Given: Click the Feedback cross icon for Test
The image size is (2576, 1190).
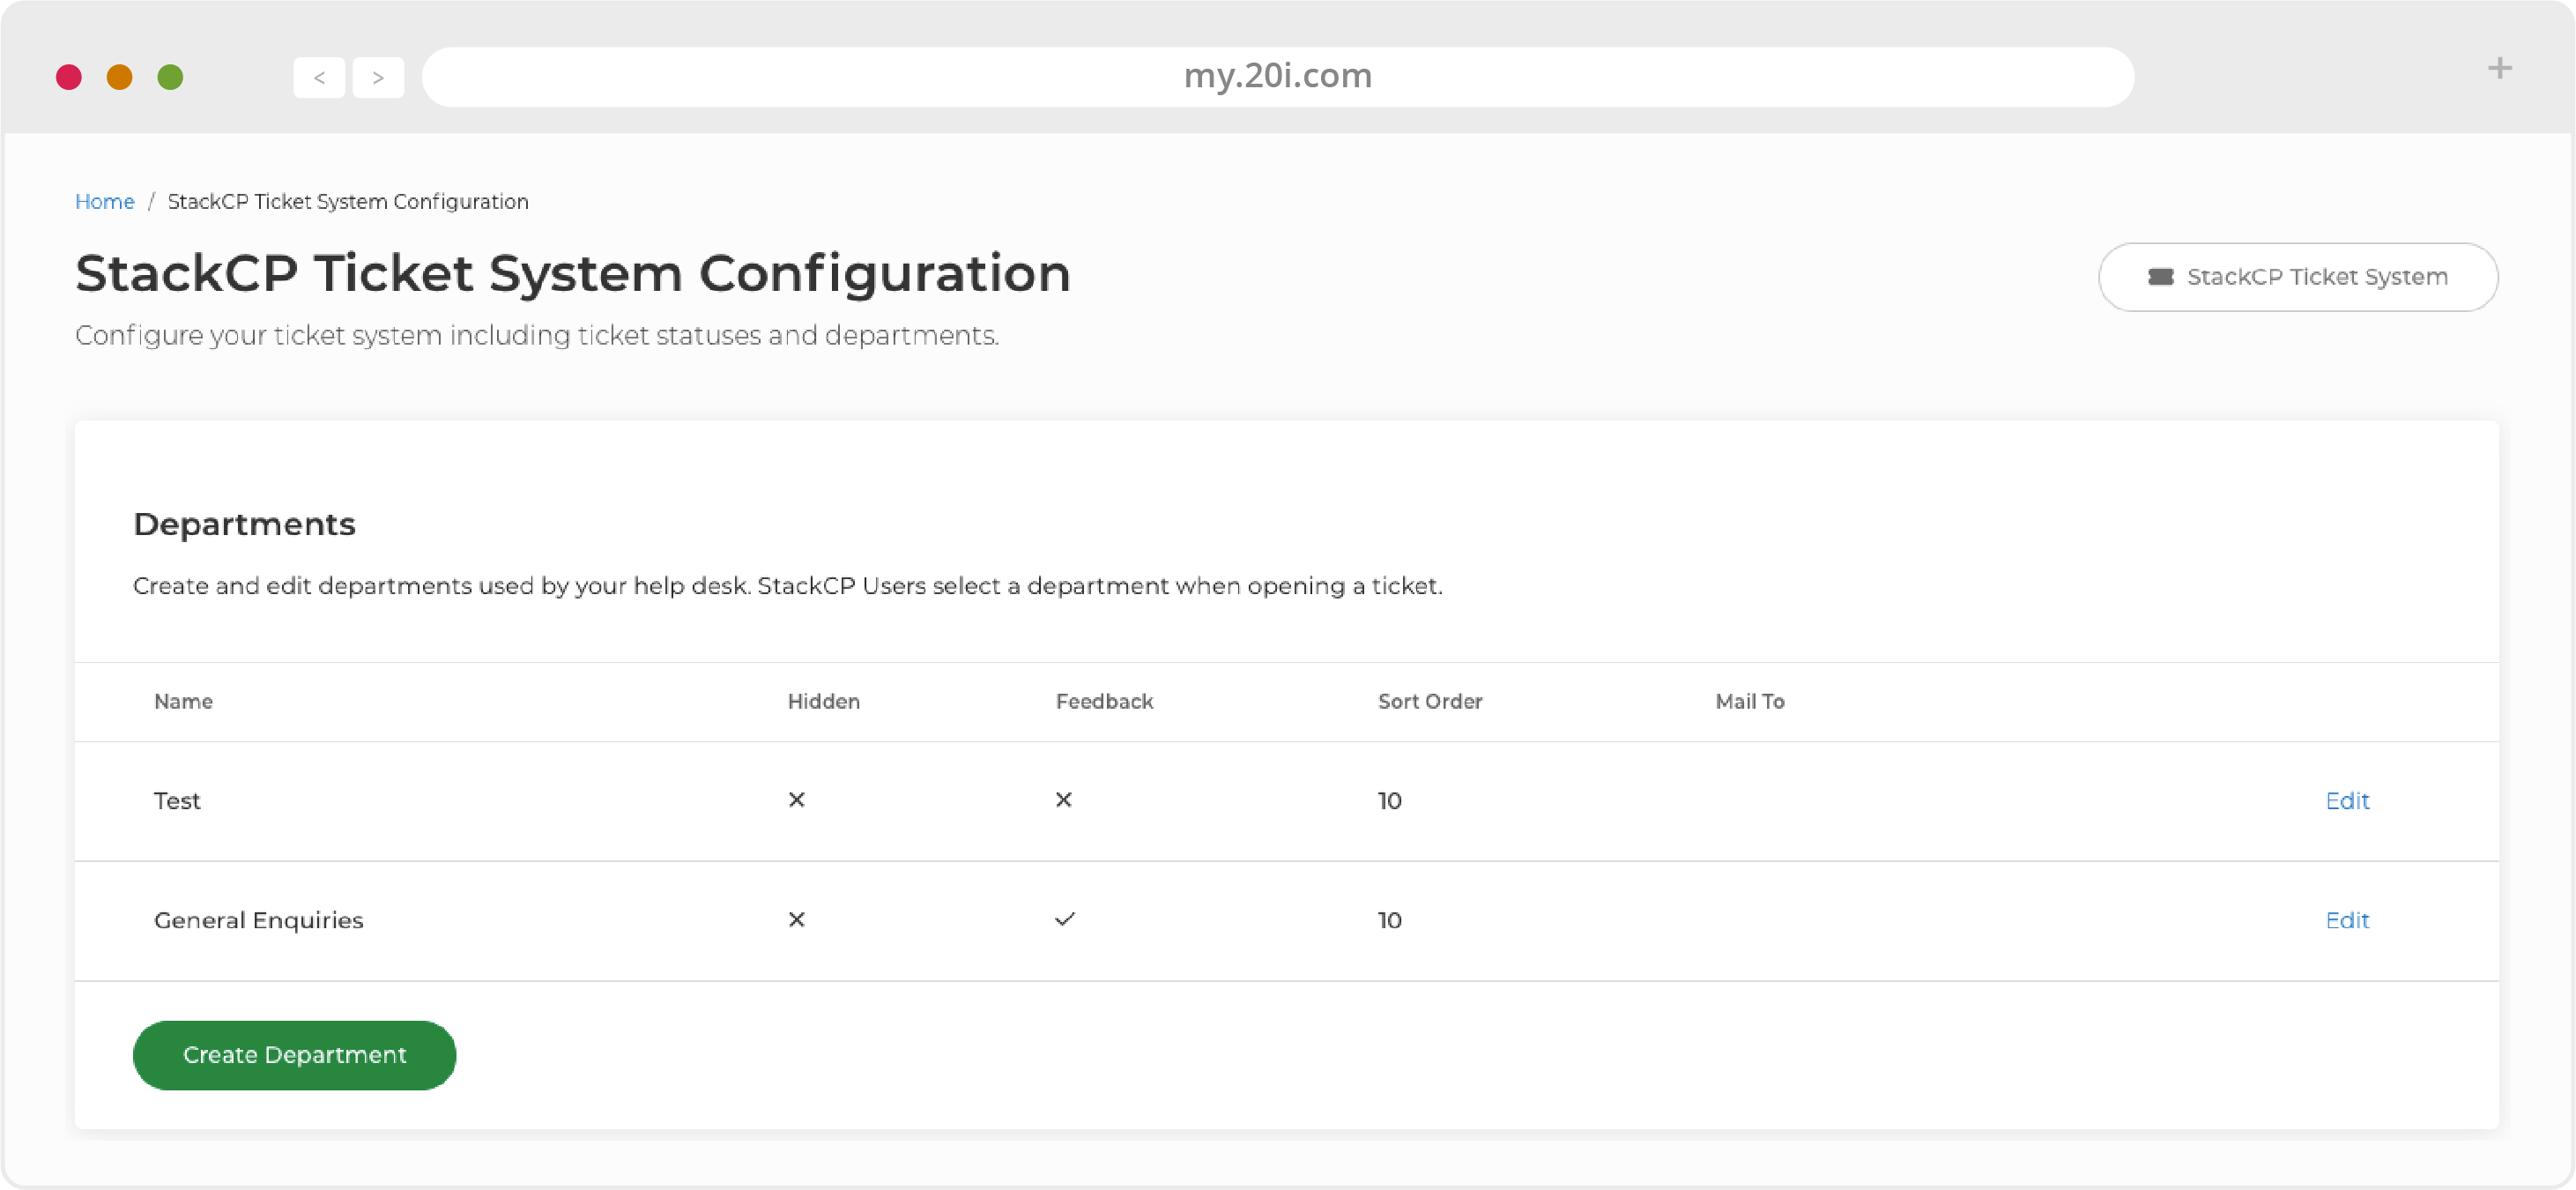Looking at the screenshot, I should 1063,800.
